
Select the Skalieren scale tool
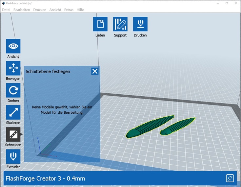tap(13, 112)
